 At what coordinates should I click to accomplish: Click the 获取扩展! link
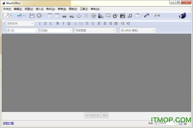point(8,123)
